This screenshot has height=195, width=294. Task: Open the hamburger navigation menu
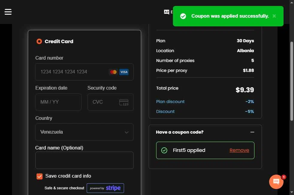pos(8,12)
